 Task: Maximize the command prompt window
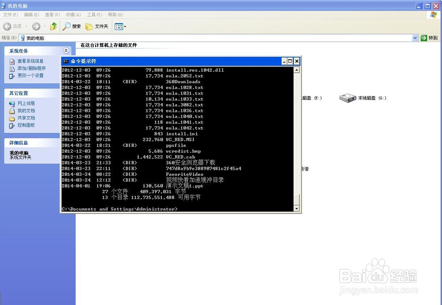290,61
